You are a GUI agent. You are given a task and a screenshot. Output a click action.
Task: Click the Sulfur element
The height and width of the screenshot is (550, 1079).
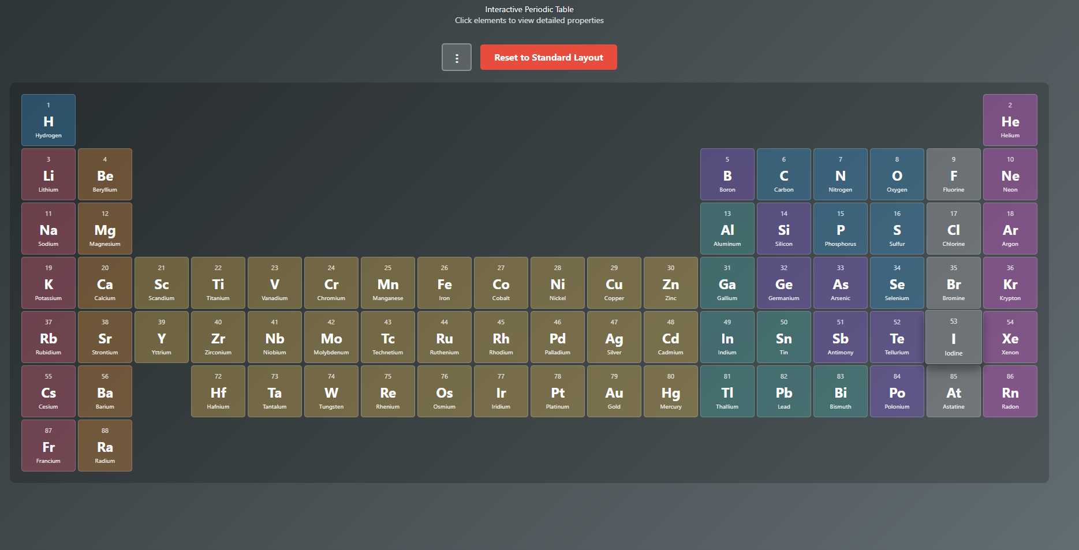point(897,229)
